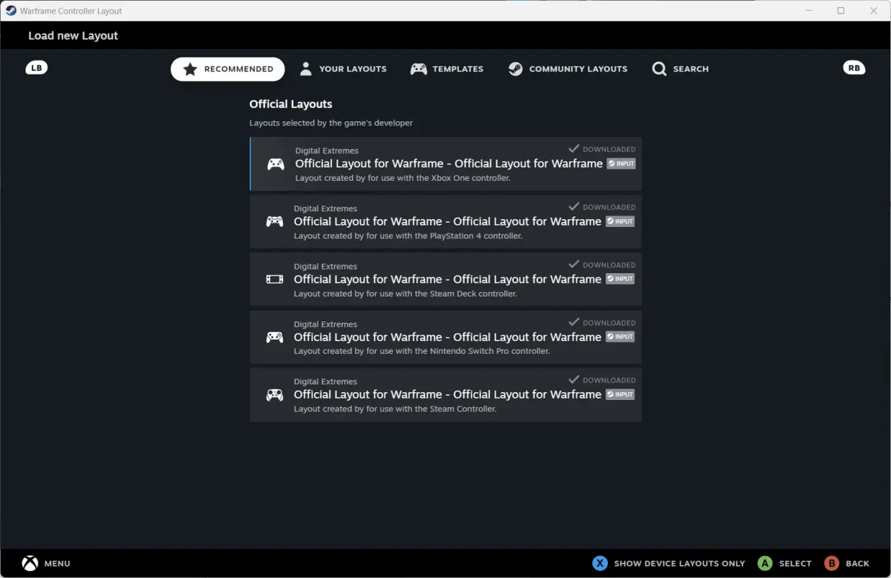Click Digital Extremes on Xbox One layout
Image resolution: width=891 pixels, height=578 pixels.
(x=327, y=150)
